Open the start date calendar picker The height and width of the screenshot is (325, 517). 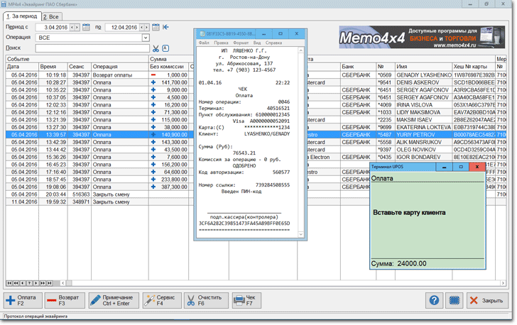click(x=86, y=28)
